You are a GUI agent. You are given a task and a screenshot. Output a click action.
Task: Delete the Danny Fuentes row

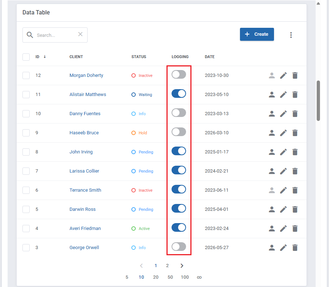295,114
